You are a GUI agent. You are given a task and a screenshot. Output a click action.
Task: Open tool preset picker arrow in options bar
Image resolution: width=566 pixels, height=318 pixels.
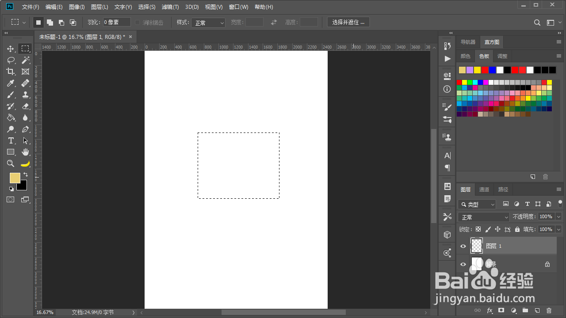24,22
